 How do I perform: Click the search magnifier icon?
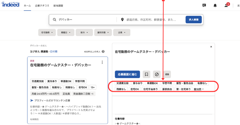[x=54, y=20]
